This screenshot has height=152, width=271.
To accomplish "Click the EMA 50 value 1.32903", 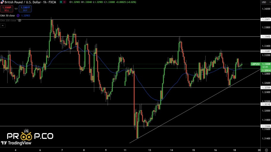I will 26,15.
